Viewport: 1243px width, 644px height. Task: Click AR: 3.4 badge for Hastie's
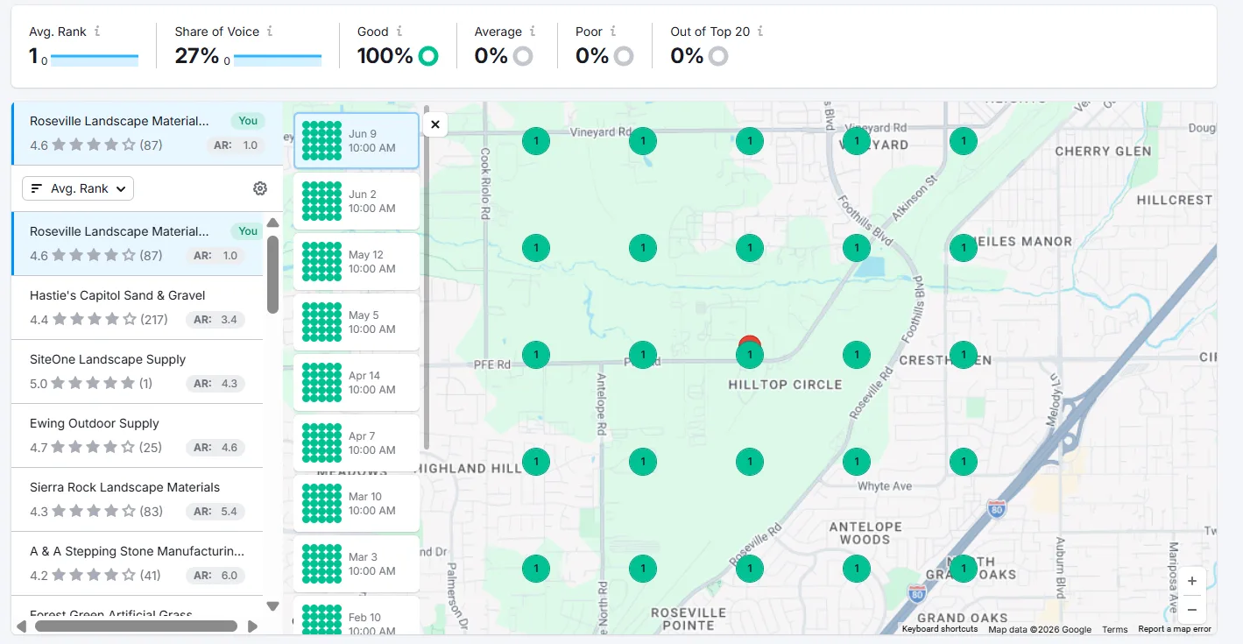point(215,320)
